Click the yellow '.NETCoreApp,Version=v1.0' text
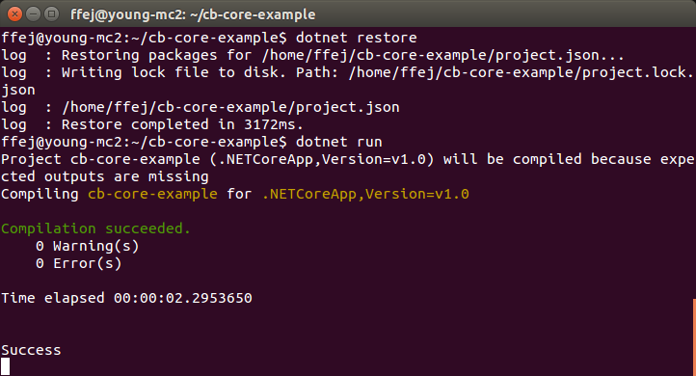The image size is (696, 376). coord(365,194)
